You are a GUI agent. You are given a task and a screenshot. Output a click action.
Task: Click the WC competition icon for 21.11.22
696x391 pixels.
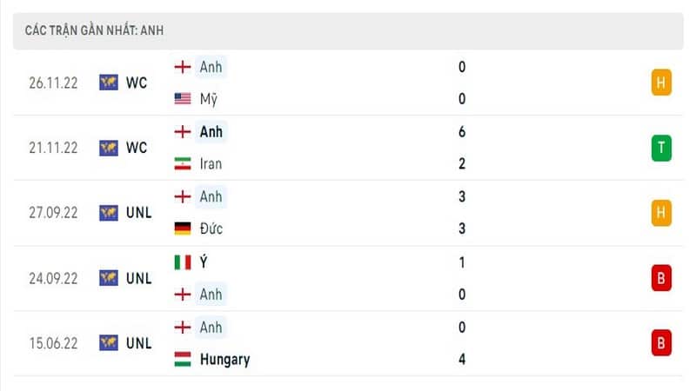[109, 148]
